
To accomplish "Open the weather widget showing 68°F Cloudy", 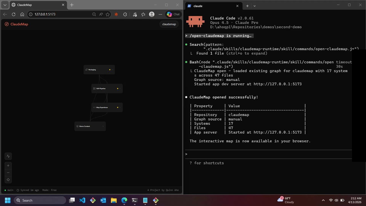I will click(x=286, y=200).
